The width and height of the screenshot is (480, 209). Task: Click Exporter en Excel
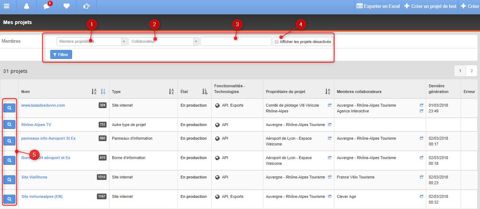coord(378,6)
